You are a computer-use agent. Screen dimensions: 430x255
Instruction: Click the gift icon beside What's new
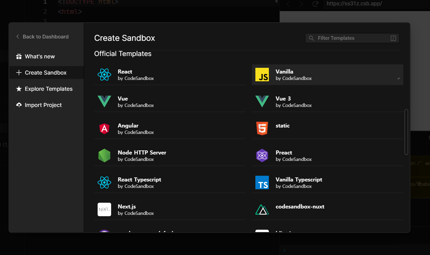pyautogui.click(x=19, y=56)
